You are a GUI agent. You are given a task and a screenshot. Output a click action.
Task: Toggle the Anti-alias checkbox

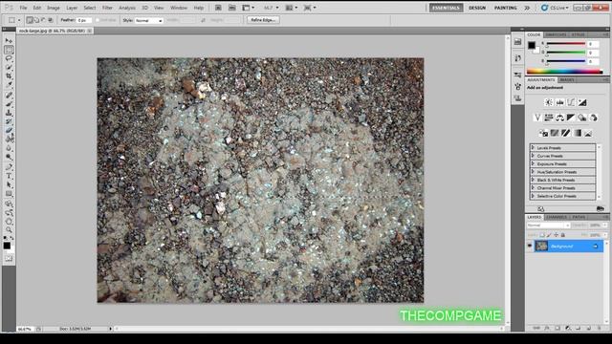pos(98,20)
